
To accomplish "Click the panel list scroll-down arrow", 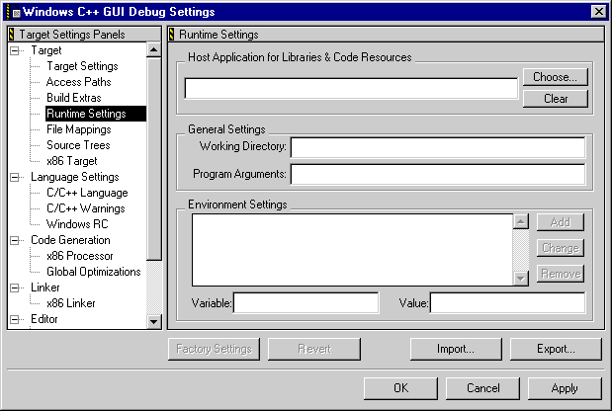I will (154, 322).
